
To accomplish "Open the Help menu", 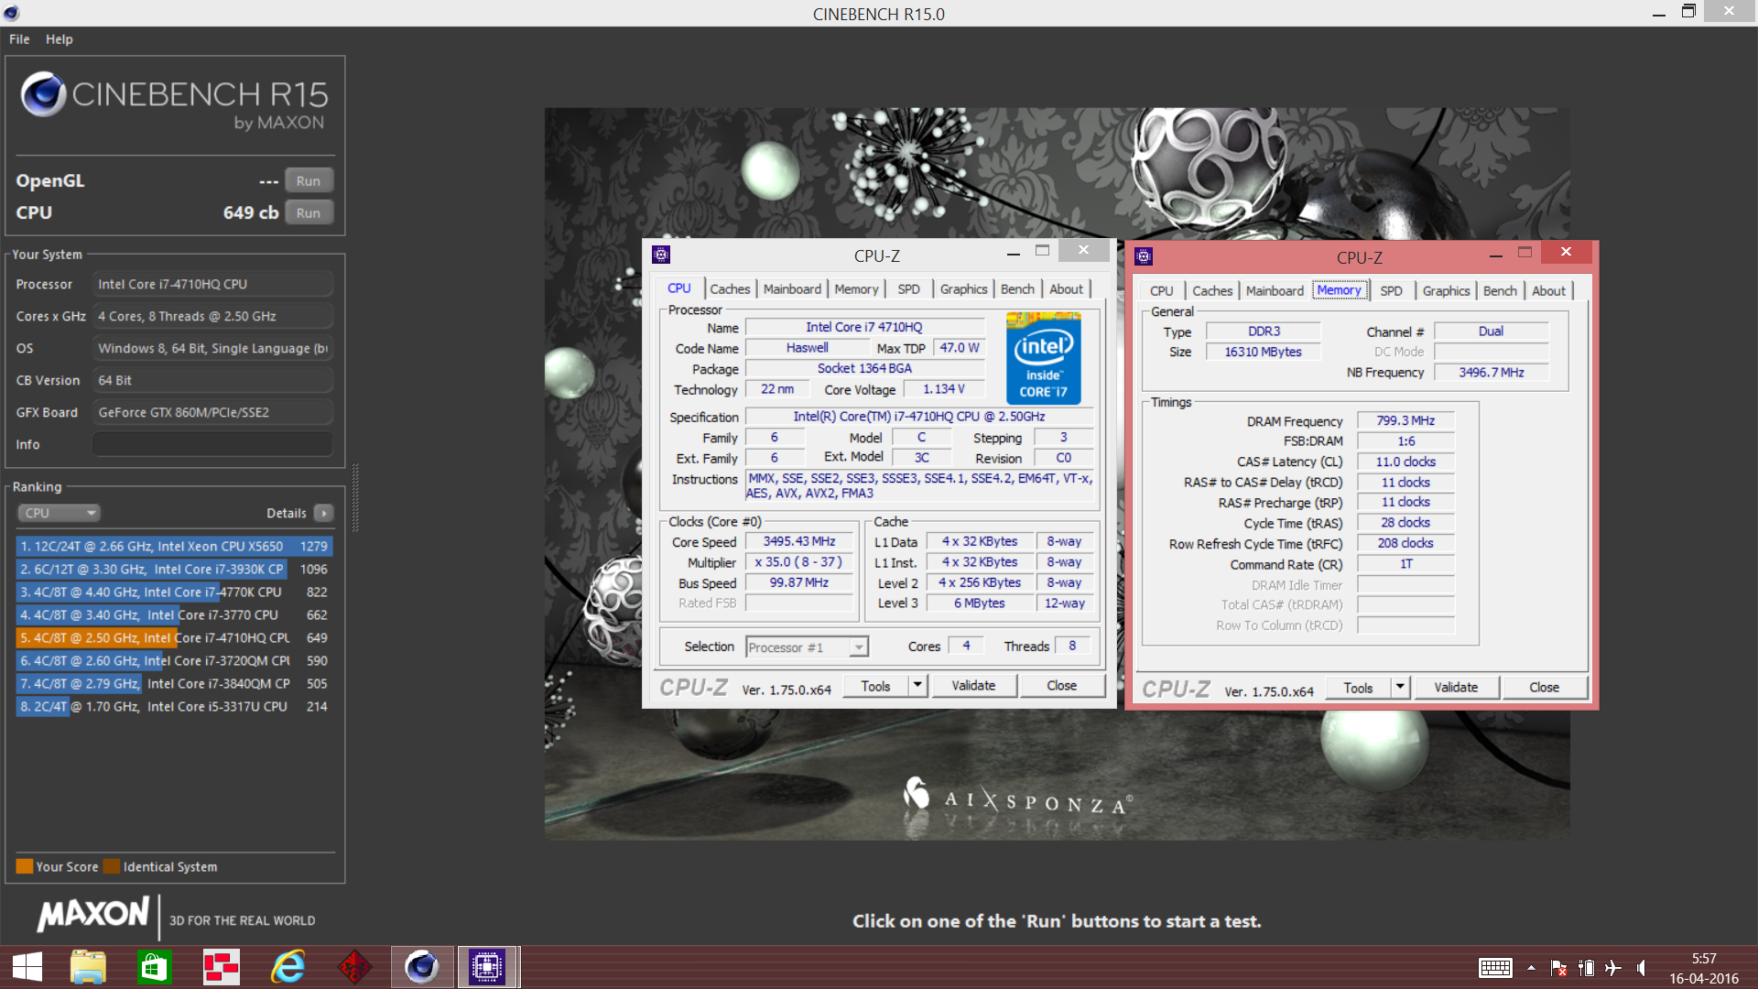I will 60,39.
